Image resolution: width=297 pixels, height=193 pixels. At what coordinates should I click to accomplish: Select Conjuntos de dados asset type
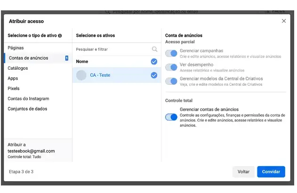pos(27,109)
